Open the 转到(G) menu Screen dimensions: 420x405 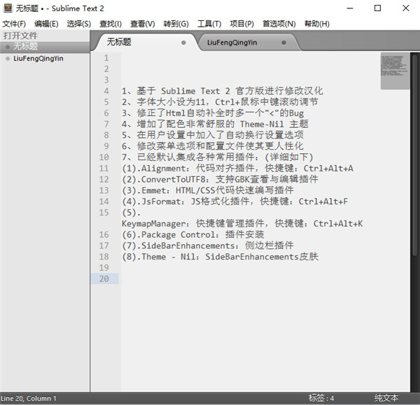(x=176, y=24)
